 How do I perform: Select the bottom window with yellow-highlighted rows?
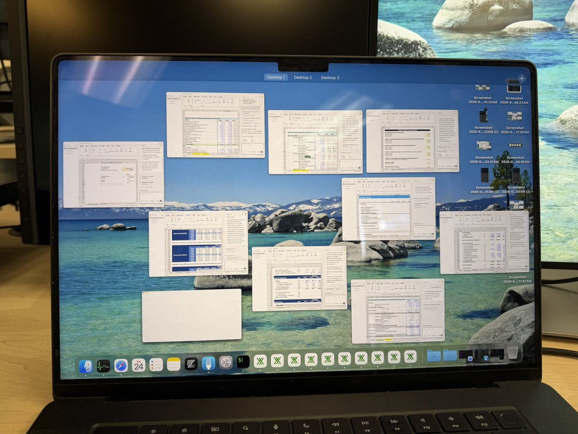click(x=398, y=311)
